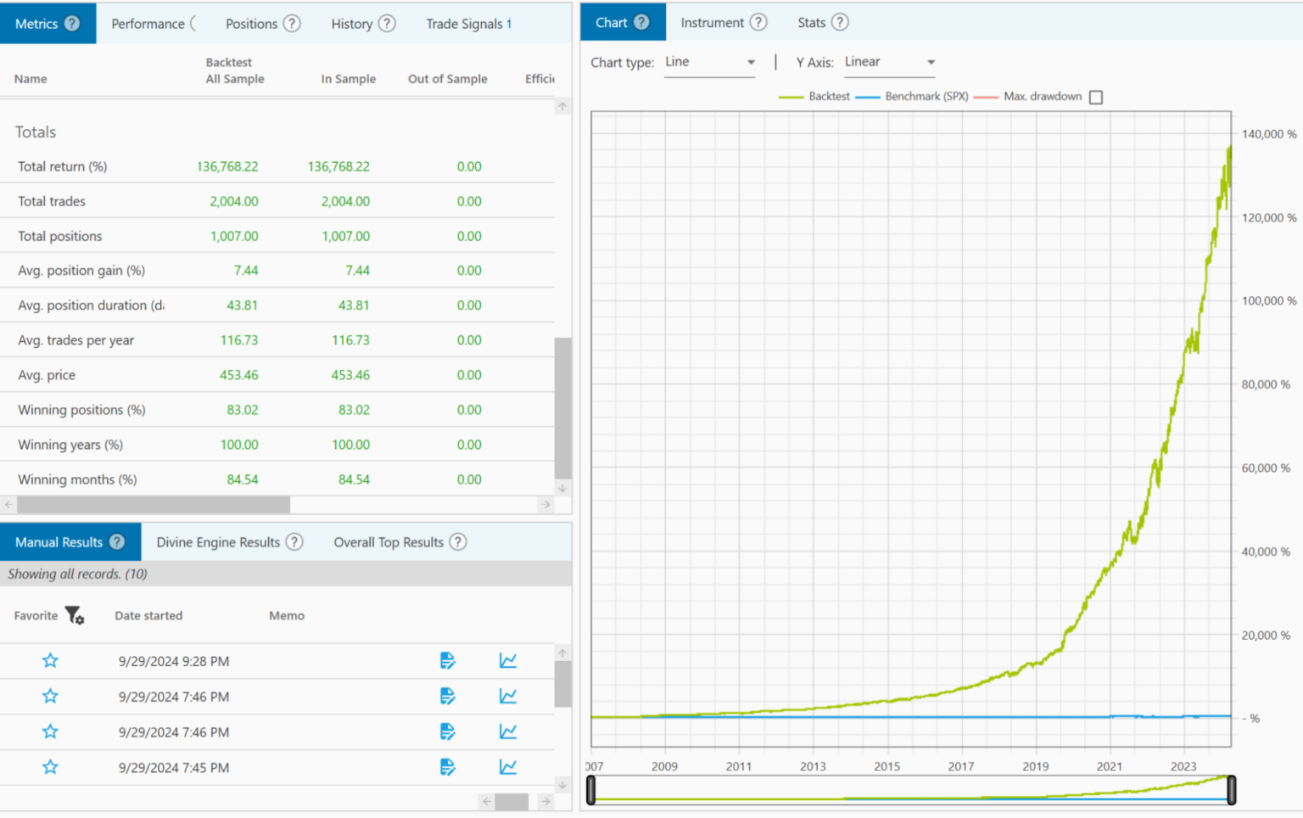1303x818 pixels.
Task: Open the report for the 7:45 PM result
Action: [x=448, y=767]
